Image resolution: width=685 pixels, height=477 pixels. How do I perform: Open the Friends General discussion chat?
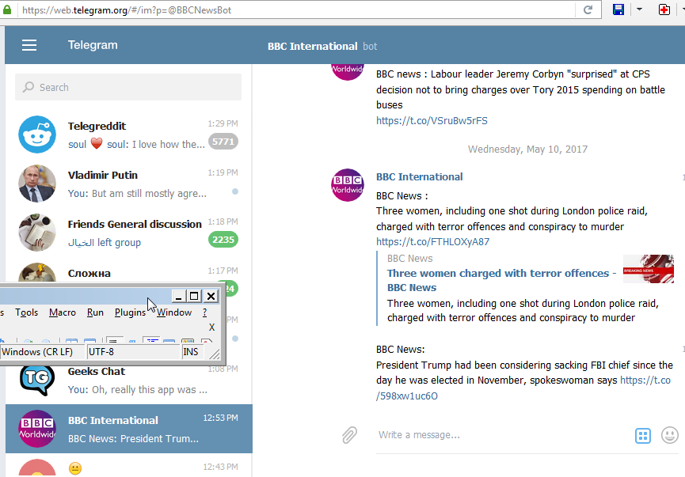(x=128, y=233)
